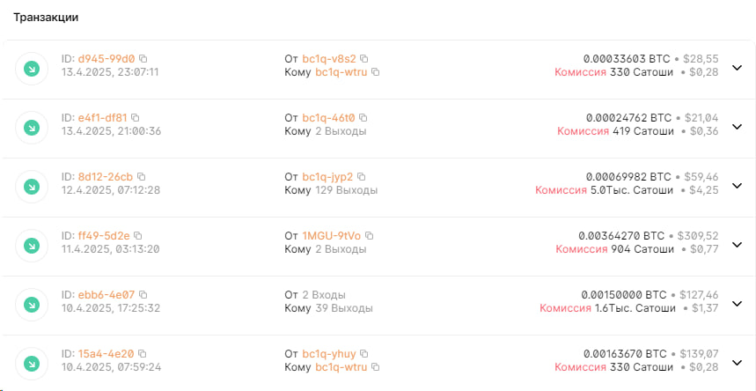This screenshot has width=756, height=391.
Task: Copy transaction ID e4f1-df81
Action: pyautogui.click(x=136, y=117)
